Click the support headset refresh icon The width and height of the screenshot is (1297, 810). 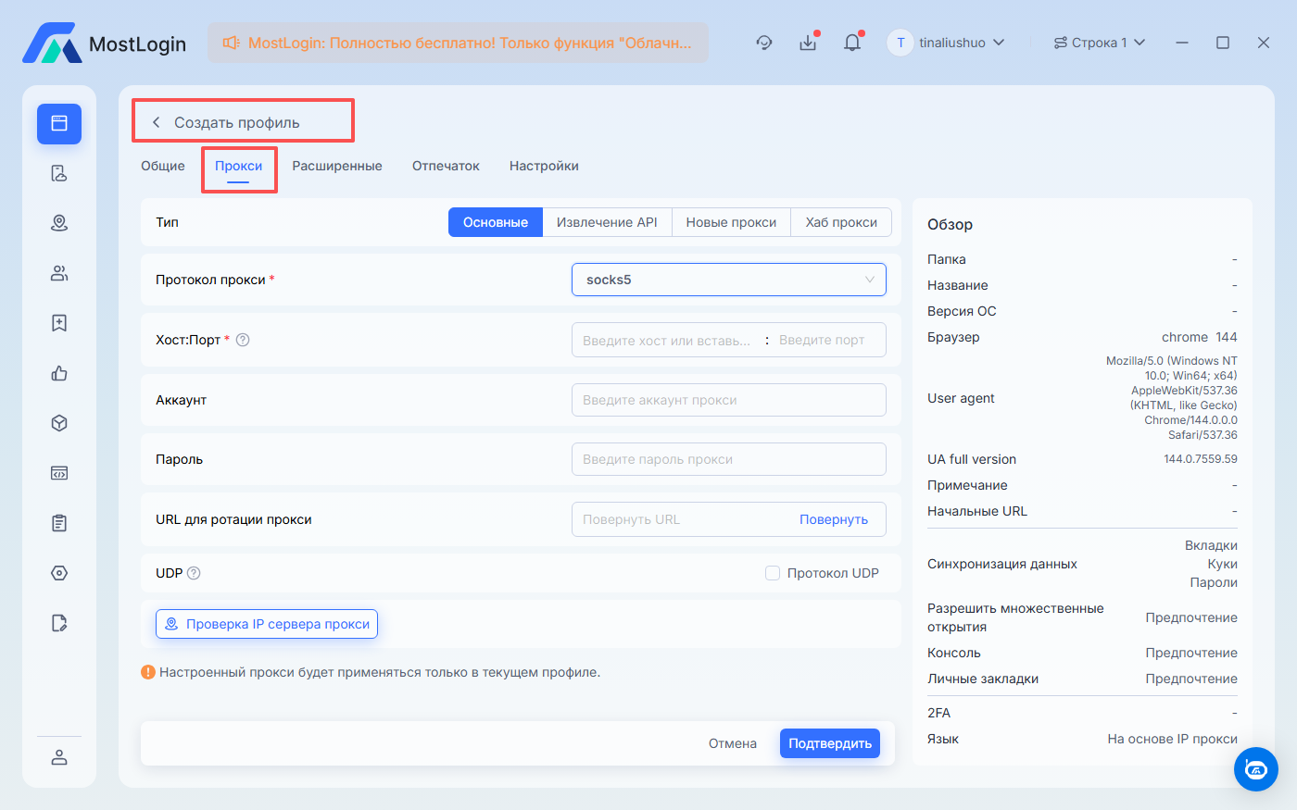pos(764,43)
